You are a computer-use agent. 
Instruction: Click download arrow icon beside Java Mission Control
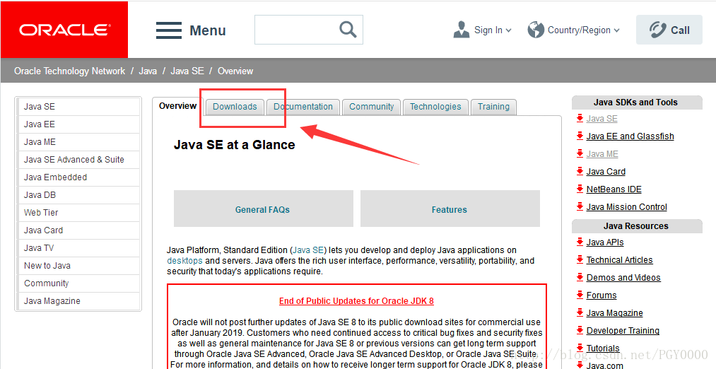pyautogui.click(x=580, y=207)
